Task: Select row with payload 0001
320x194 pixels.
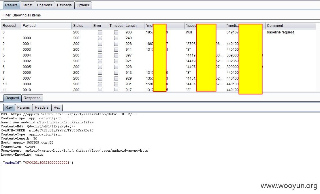Action: 158,44
